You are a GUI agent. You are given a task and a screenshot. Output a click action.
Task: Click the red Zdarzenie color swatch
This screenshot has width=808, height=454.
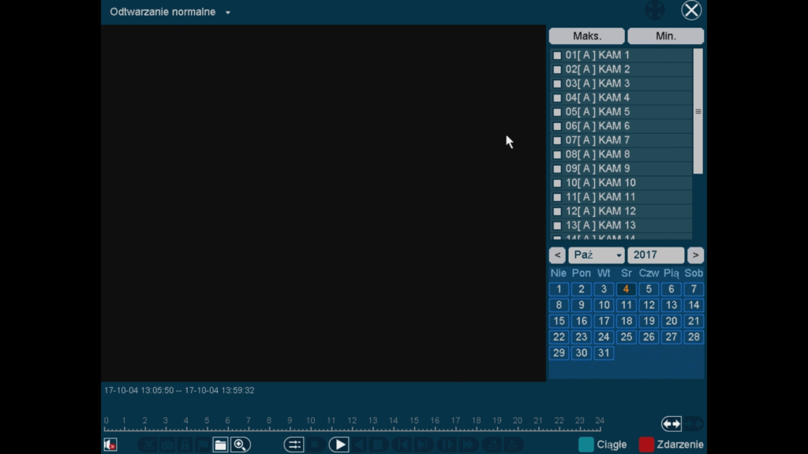tap(646, 445)
